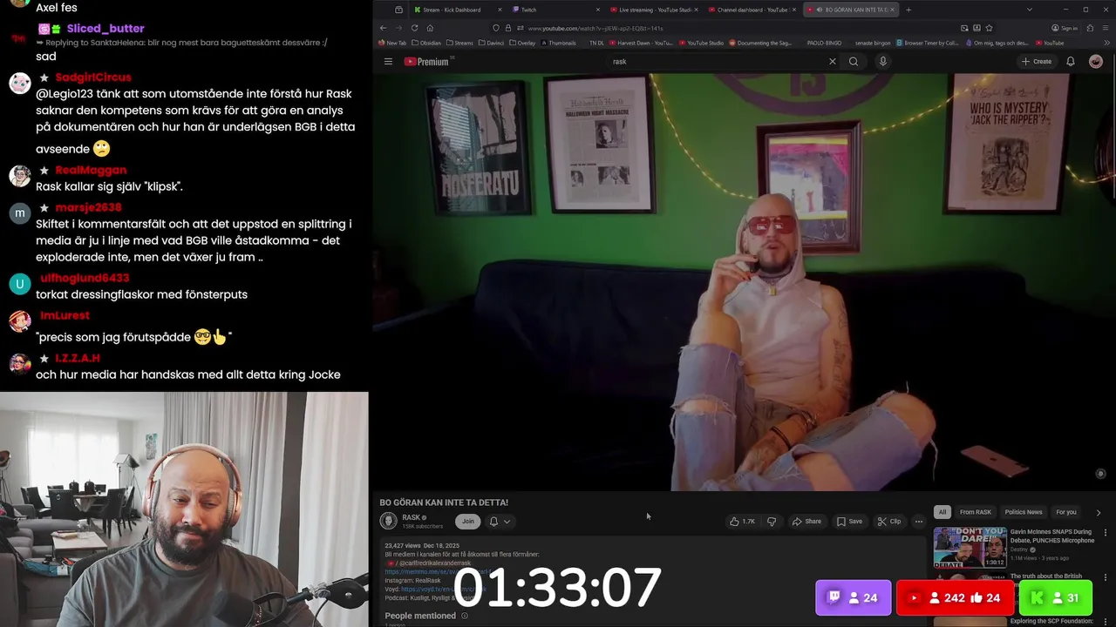
Task: Open the YouTube Studio bookmark
Action: click(700, 43)
